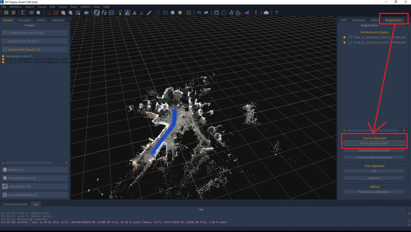Click the Redo arrow icon

(x=206, y=13)
